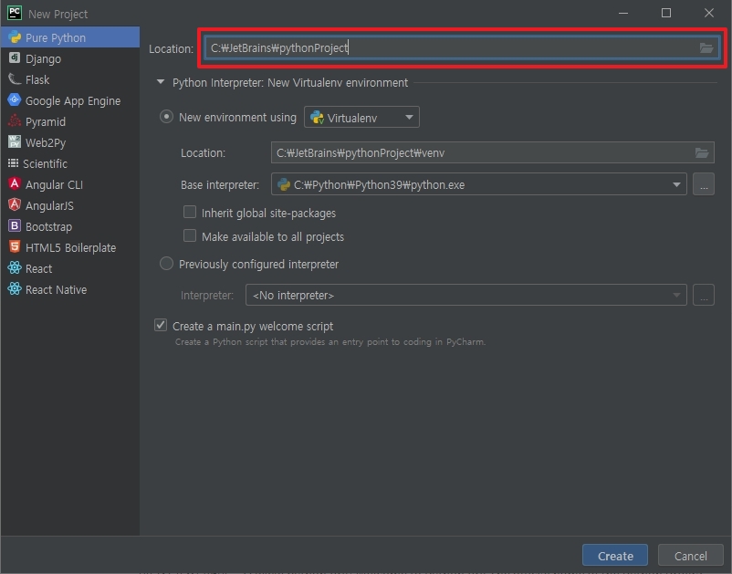Click the Flask horn icon
This screenshot has width=732, height=574.
pos(15,78)
